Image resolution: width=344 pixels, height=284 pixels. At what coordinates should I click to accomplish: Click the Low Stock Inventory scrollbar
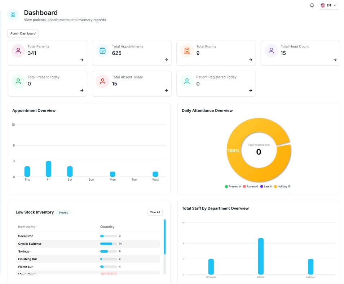165,238
